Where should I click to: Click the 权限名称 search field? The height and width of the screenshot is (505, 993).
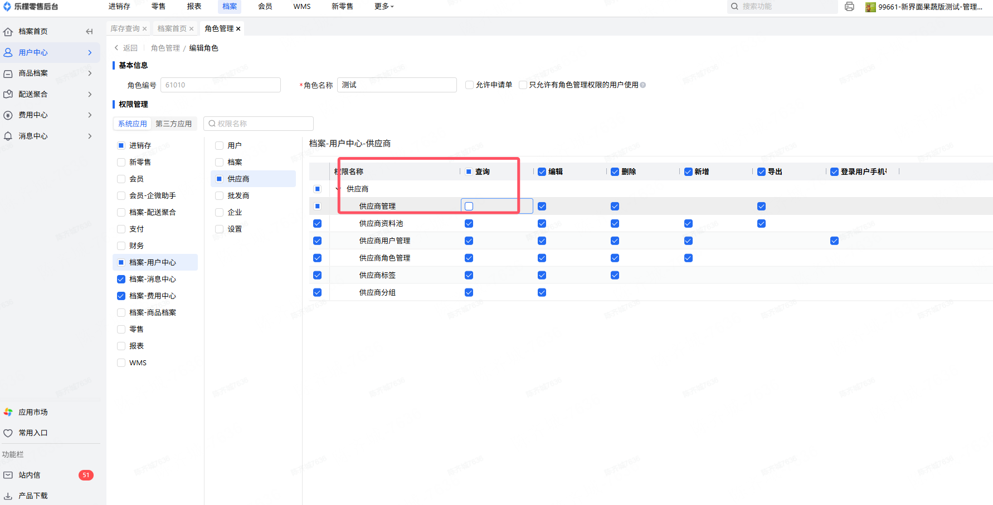[259, 124]
